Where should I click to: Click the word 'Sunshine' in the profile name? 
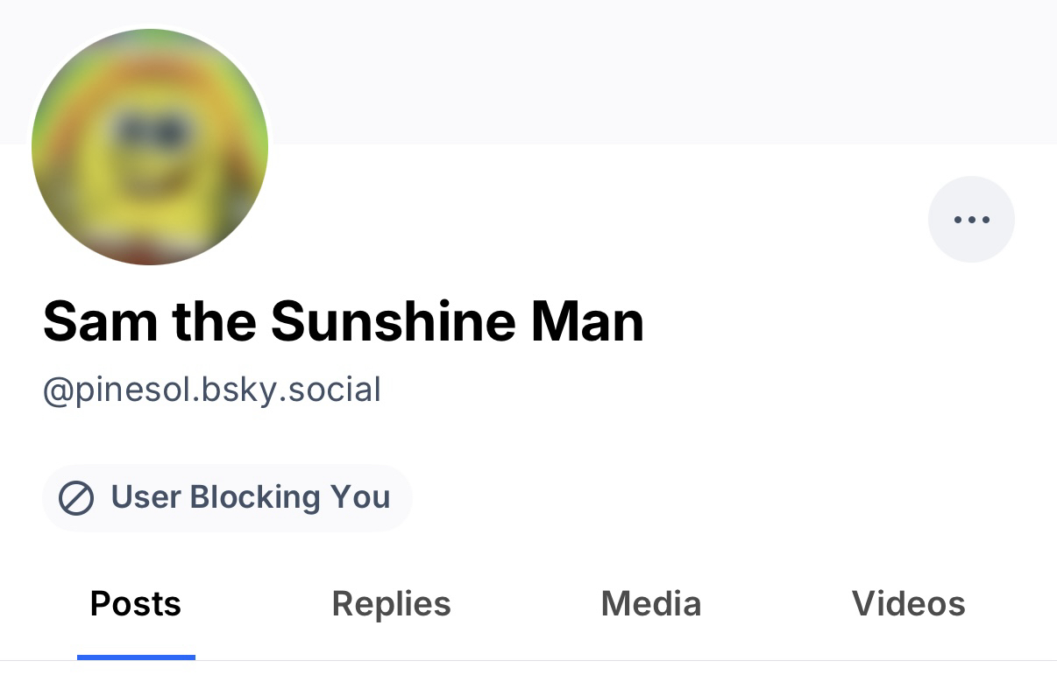pos(393,321)
